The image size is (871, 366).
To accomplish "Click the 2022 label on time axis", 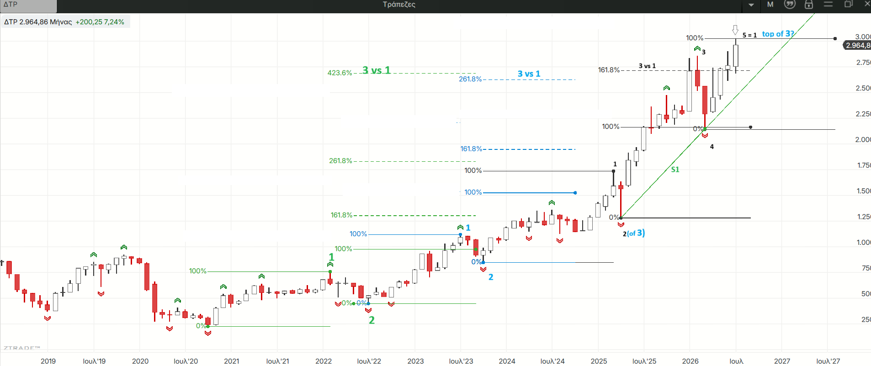I will tap(324, 361).
